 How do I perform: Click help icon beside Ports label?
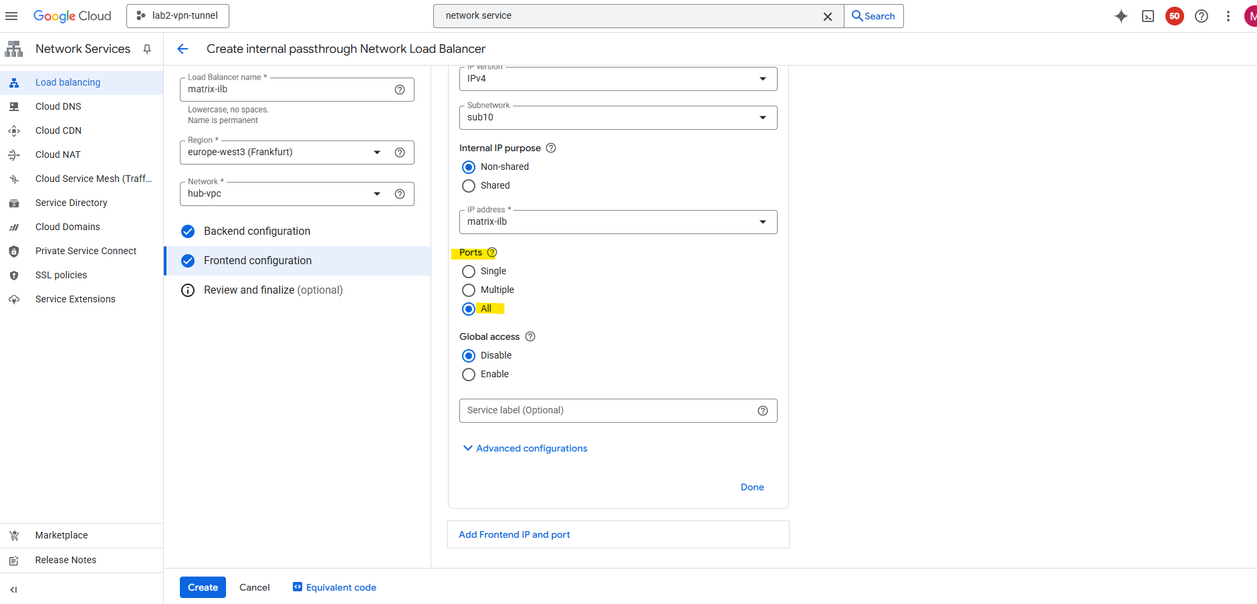point(492,252)
